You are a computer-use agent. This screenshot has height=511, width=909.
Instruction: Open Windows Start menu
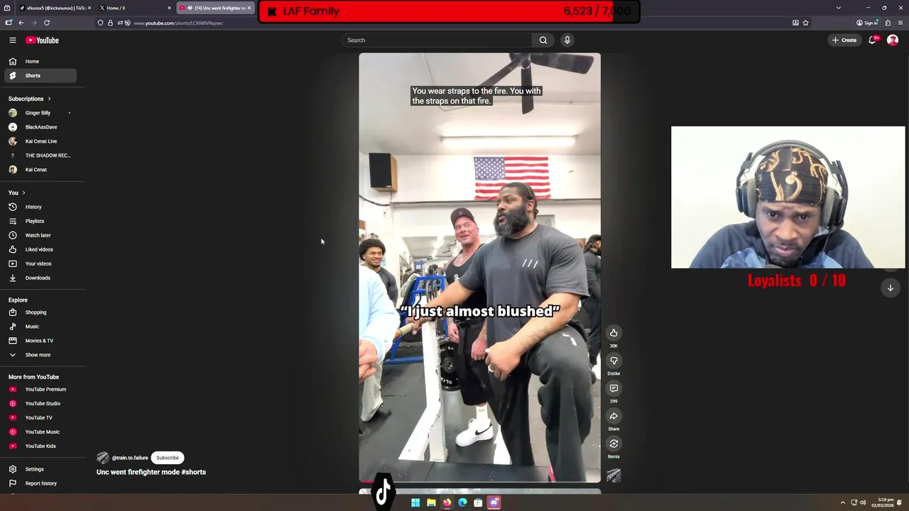415,502
